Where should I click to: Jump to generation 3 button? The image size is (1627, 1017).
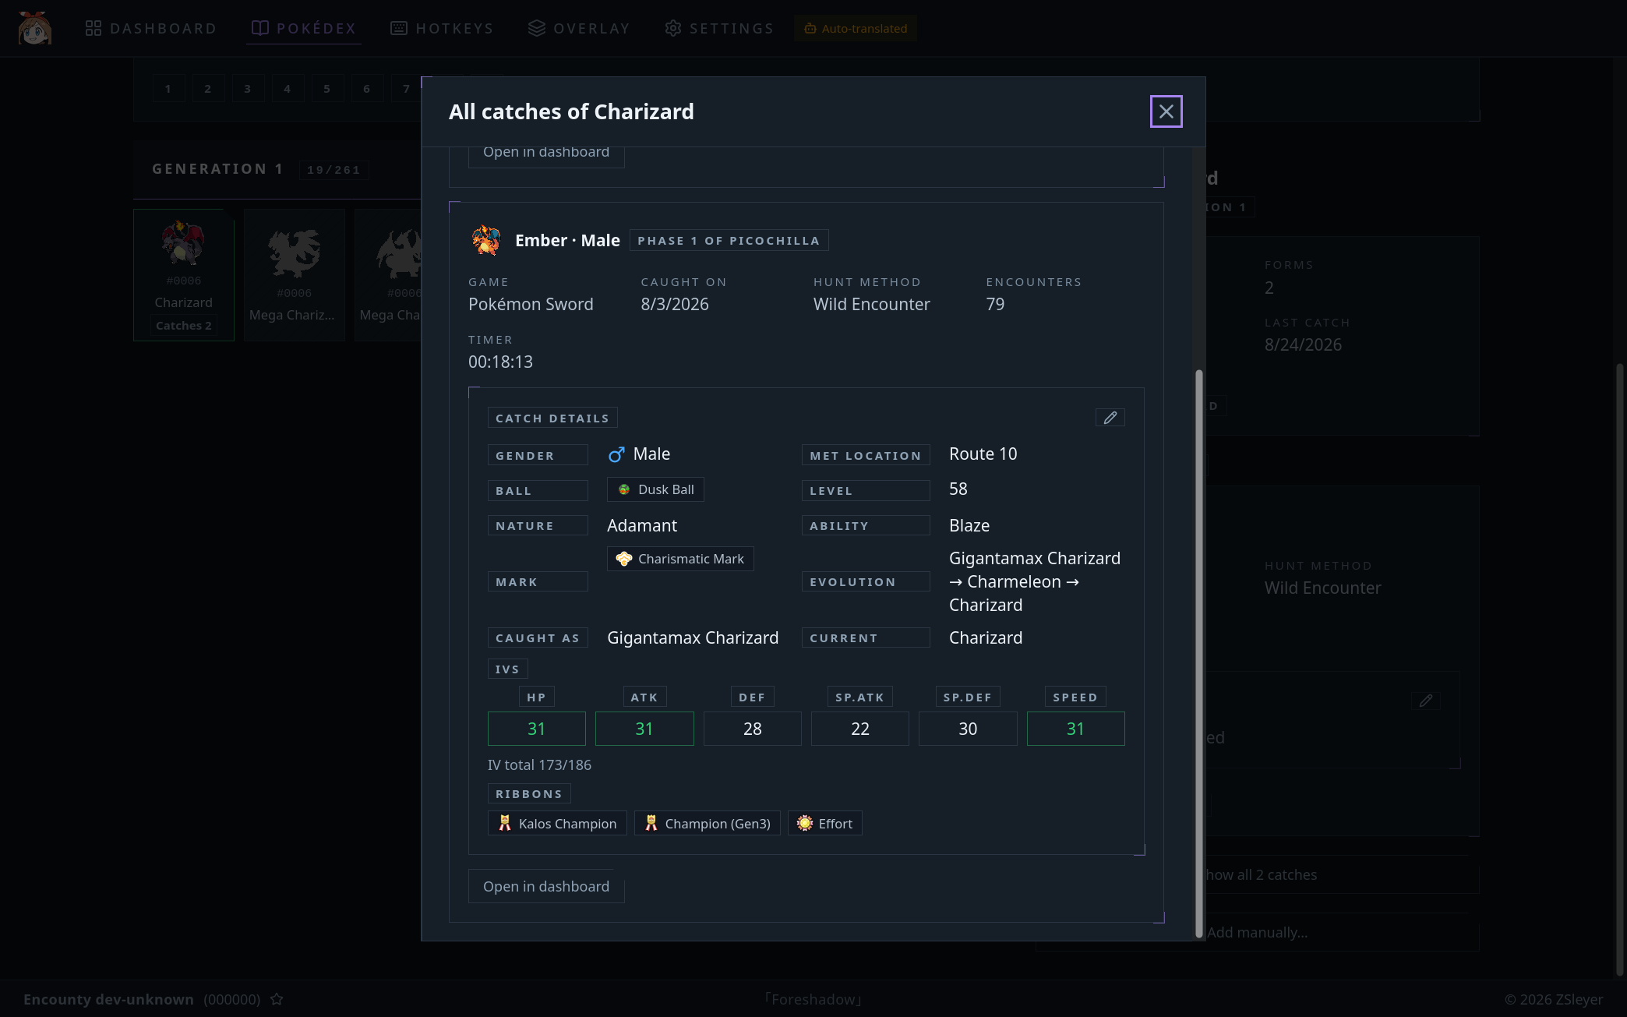248,89
